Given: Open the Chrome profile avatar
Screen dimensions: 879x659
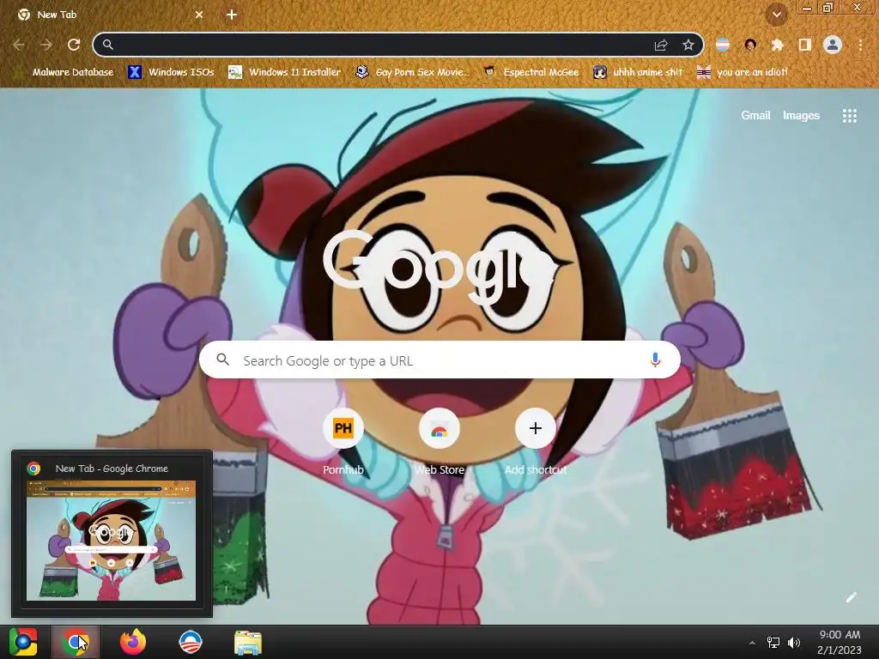Looking at the screenshot, I should (x=833, y=45).
